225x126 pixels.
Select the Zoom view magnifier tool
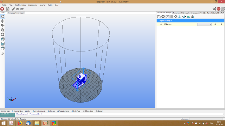tap(2, 30)
